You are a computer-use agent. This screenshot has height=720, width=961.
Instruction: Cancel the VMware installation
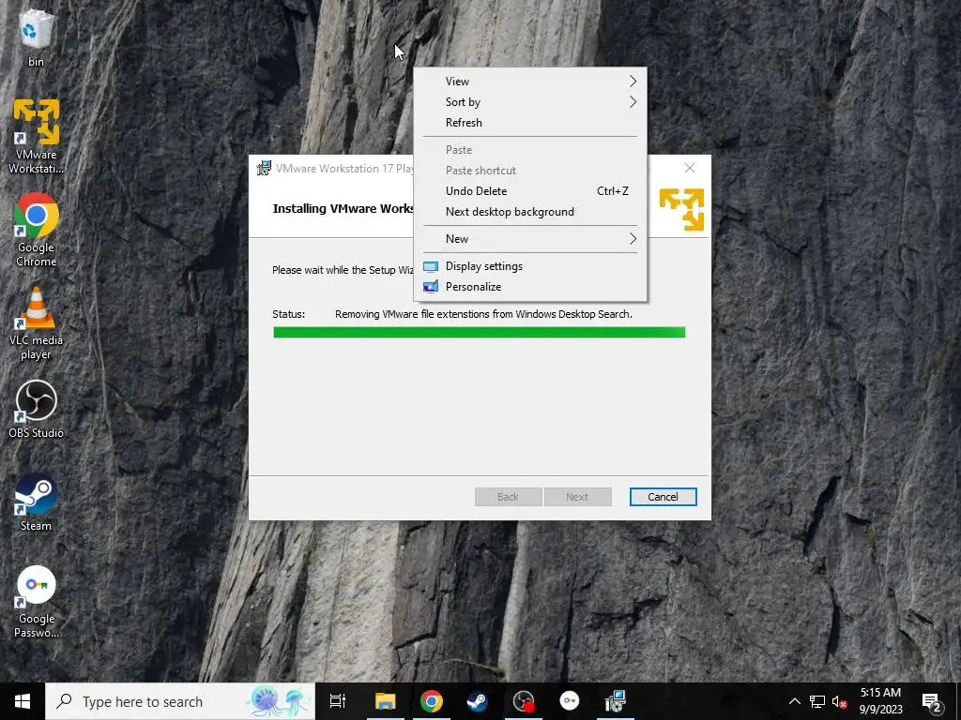point(663,497)
